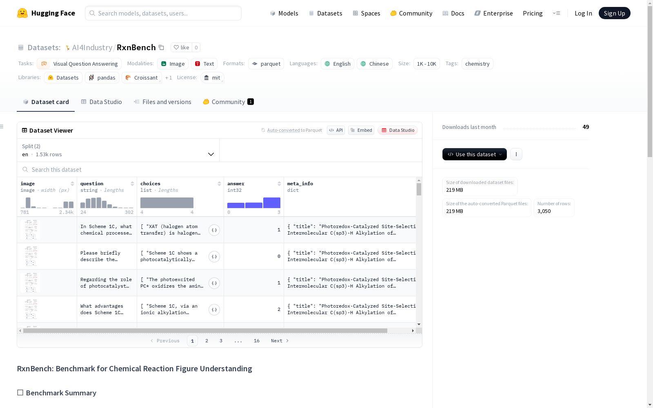Sort by the question column
Screen dimensions: 653x408
[x=132, y=184]
